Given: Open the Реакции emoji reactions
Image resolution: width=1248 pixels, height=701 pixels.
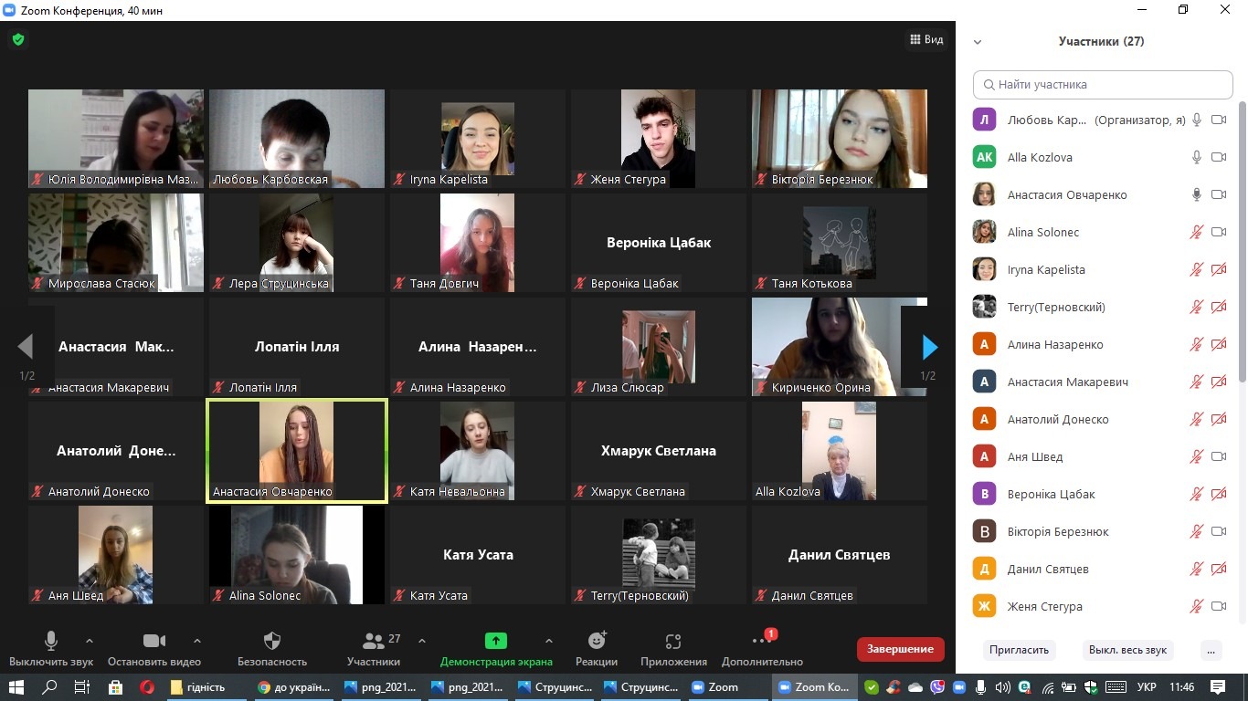Looking at the screenshot, I should [597, 641].
